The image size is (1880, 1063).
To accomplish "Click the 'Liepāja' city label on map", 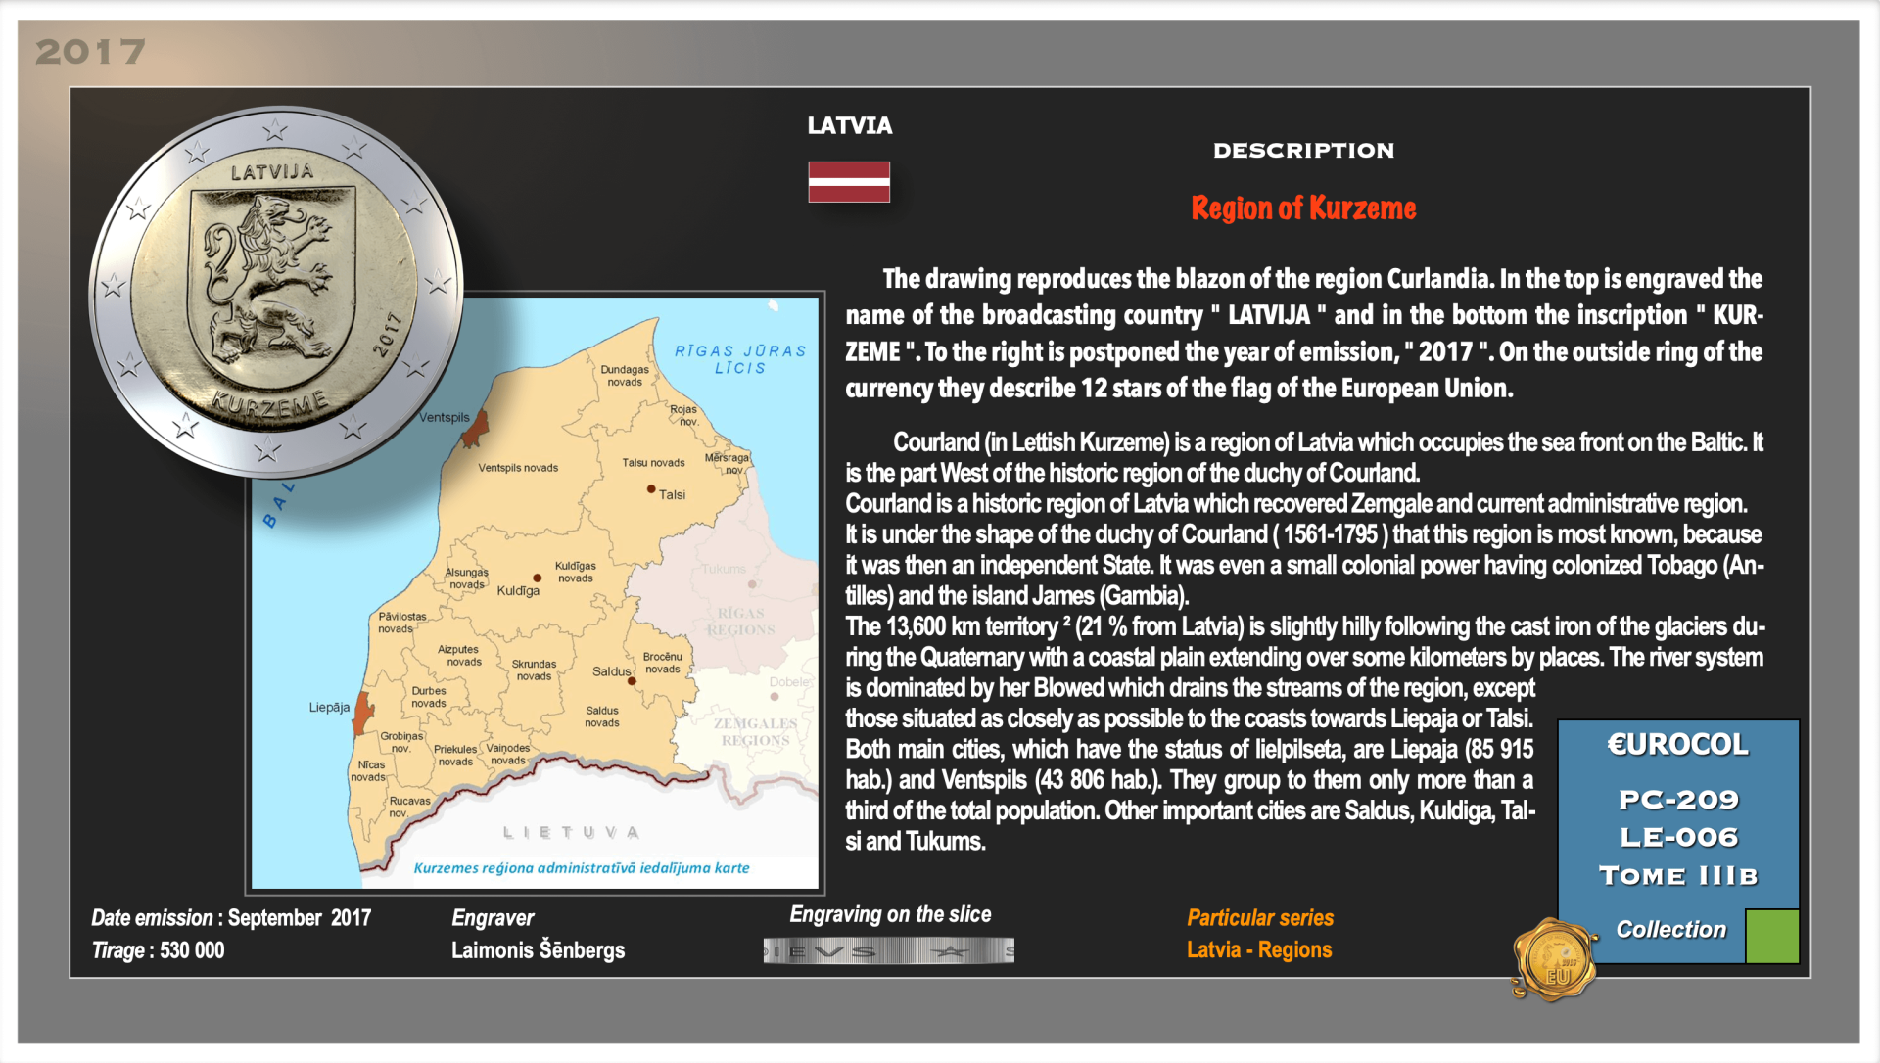I will pyautogui.click(x=329, y=707).
